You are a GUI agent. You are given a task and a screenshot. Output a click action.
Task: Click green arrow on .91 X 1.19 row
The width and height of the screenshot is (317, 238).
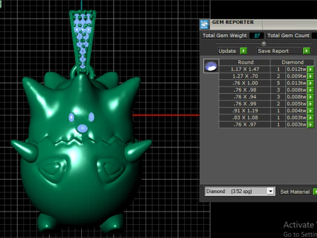coord(310,111)
